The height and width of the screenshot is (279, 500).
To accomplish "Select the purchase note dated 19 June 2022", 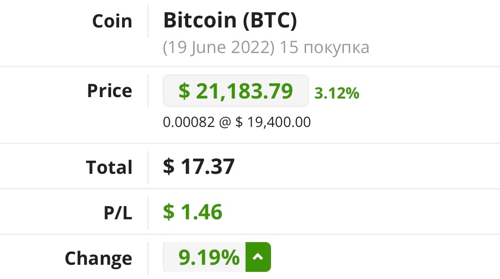I will click(266, 47).
